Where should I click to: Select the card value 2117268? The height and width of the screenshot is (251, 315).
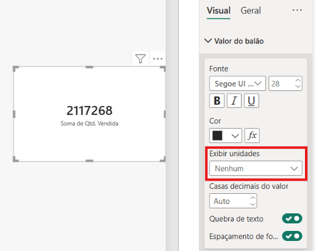[89, 110]
